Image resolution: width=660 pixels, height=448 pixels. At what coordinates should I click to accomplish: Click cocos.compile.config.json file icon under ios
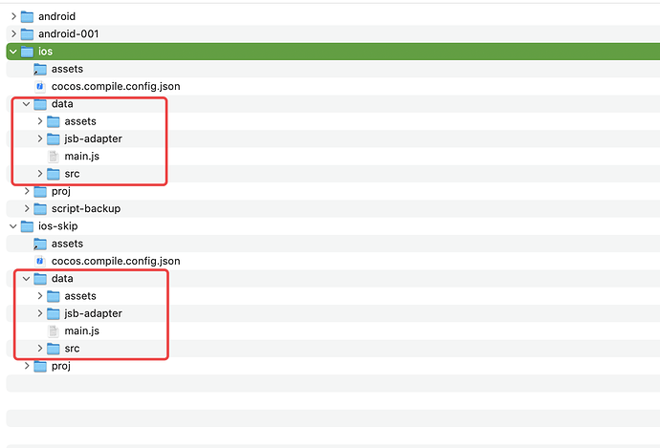[x=40, y=87]
